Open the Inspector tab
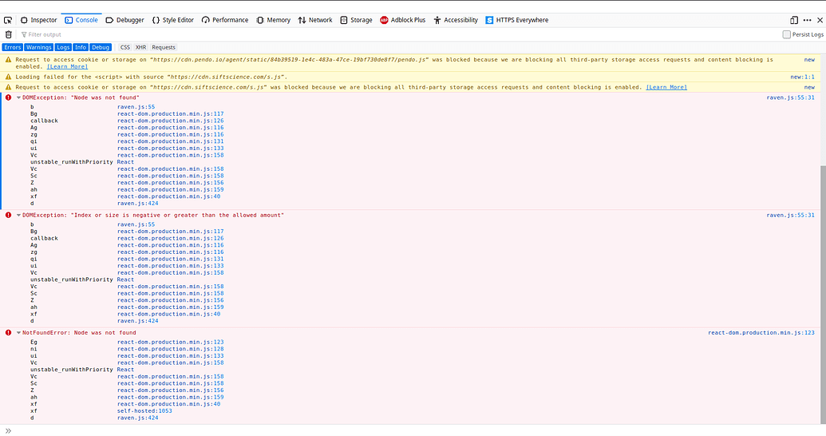 click(x=38, y=20)
